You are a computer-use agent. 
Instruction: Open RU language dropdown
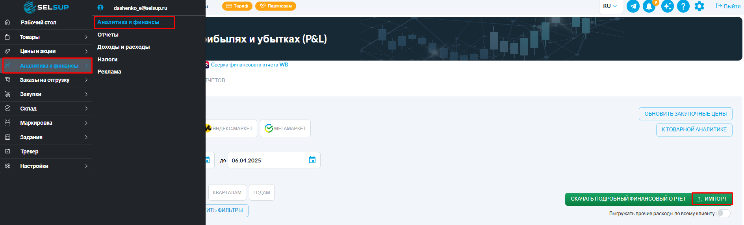(x=610, y=6)
